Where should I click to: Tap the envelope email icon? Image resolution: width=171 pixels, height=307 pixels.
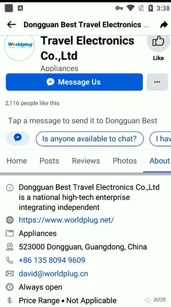tap(10, 273)
